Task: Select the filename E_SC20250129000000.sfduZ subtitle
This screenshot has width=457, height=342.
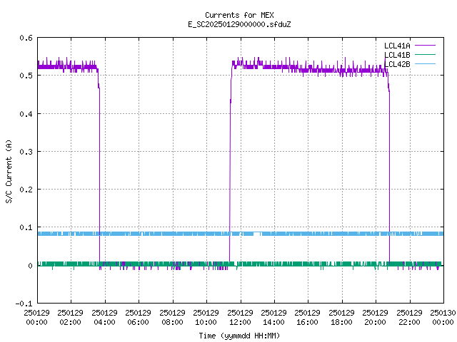Action: (x=239, y=24)
